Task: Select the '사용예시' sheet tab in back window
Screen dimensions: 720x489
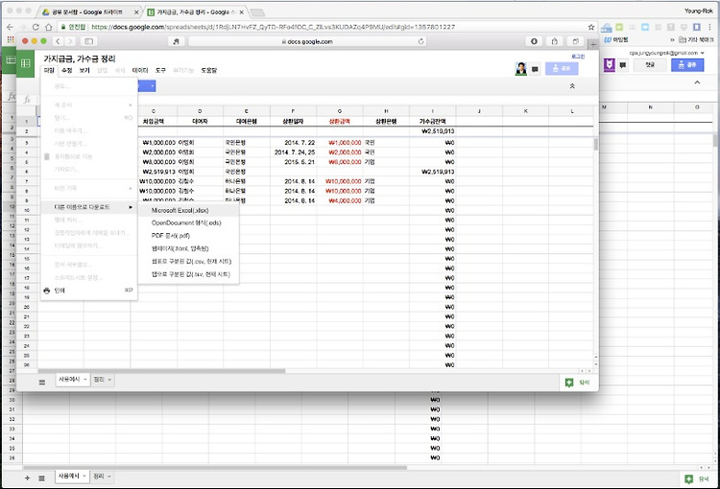Action: pyautogui.click(x=68, y=477)
